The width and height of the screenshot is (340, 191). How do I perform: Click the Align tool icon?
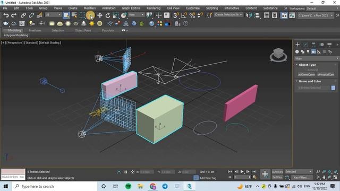tap(257, 15)
